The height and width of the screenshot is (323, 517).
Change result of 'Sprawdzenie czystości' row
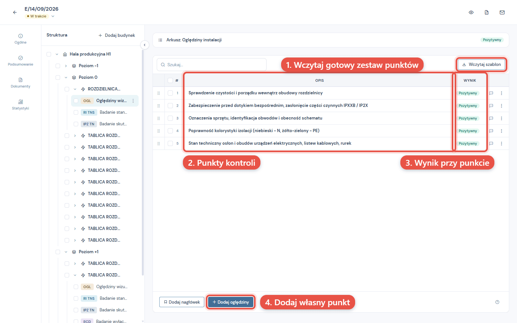click(468, 93)
